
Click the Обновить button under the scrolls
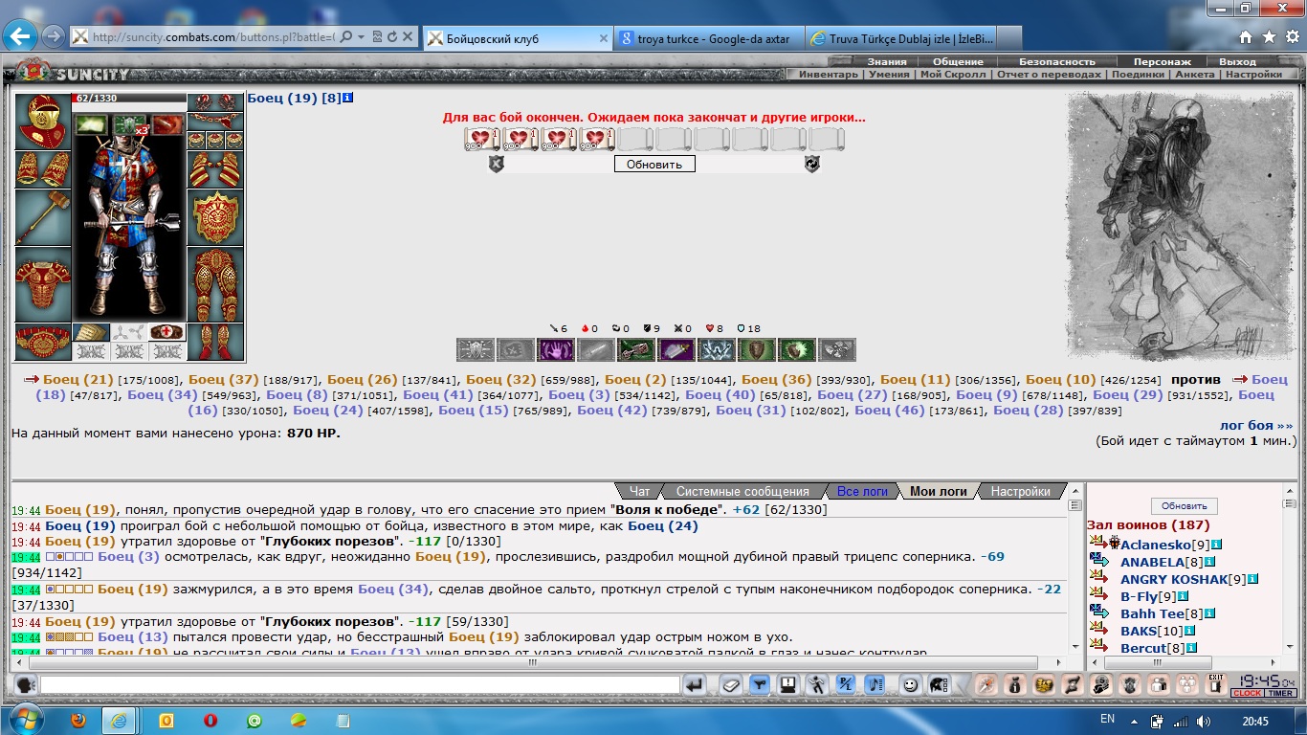coord(654,164)
